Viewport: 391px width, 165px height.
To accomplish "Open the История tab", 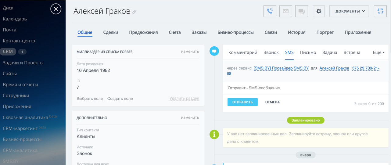I will (x=296, y=32).
